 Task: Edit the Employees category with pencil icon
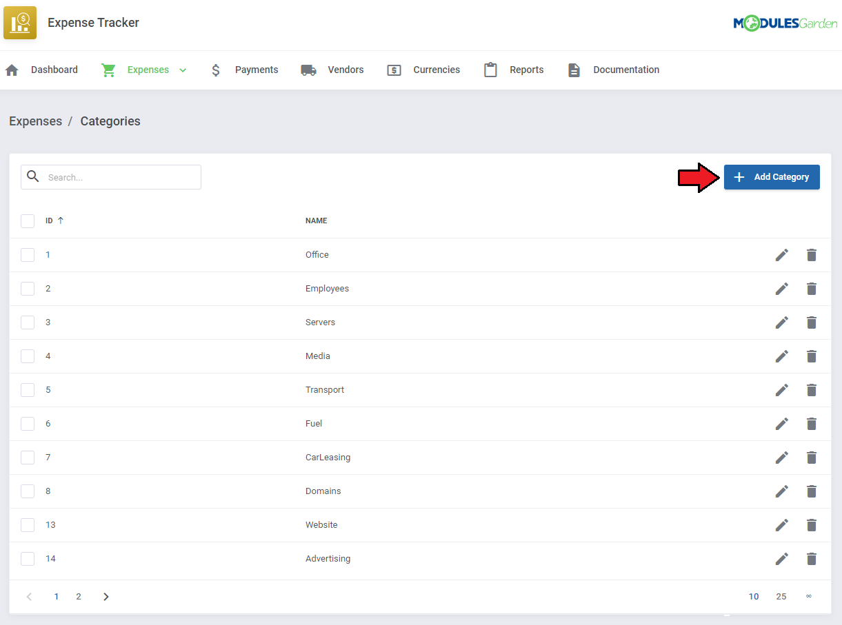pyautogui.click(x=781, y=289)
